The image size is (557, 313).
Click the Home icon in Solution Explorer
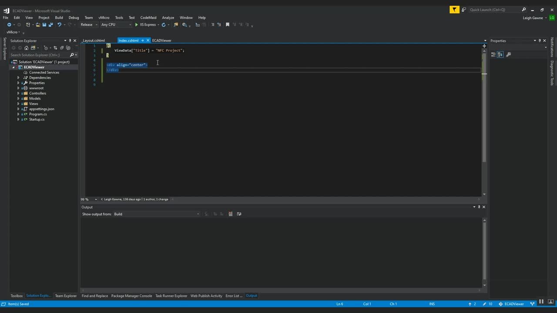point(26,48)
